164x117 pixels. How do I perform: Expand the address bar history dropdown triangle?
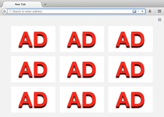tap(138, 11)
